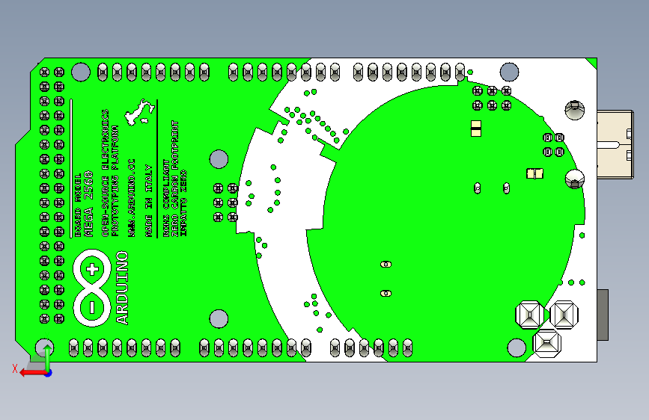The width and height of the screenshot is (649, 420).
Task: Select the "MEGA 2560" silkscreen text
Action: point(88,204)
